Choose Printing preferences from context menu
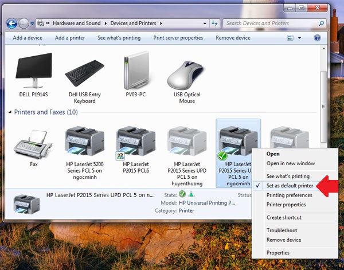 coord(289,195)
